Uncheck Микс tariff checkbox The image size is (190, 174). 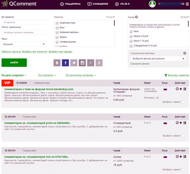click(x=131, y=32)
